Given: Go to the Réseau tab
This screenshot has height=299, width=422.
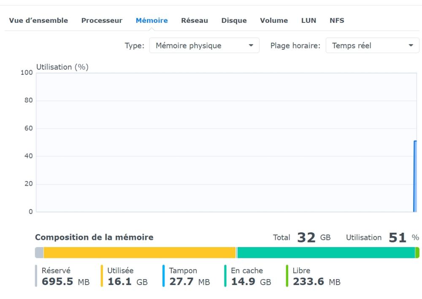Looking at the screenshot, I should point(195,20).
